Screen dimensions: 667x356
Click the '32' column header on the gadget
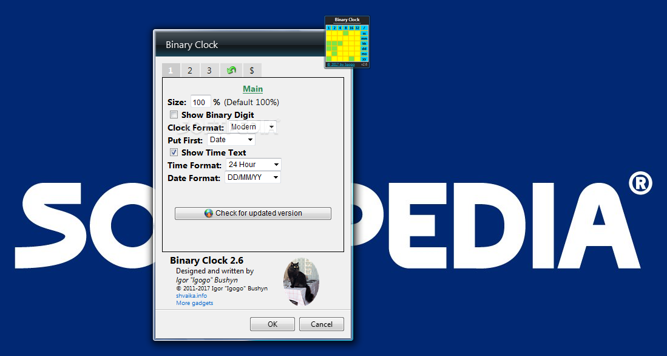pos(357,28)
